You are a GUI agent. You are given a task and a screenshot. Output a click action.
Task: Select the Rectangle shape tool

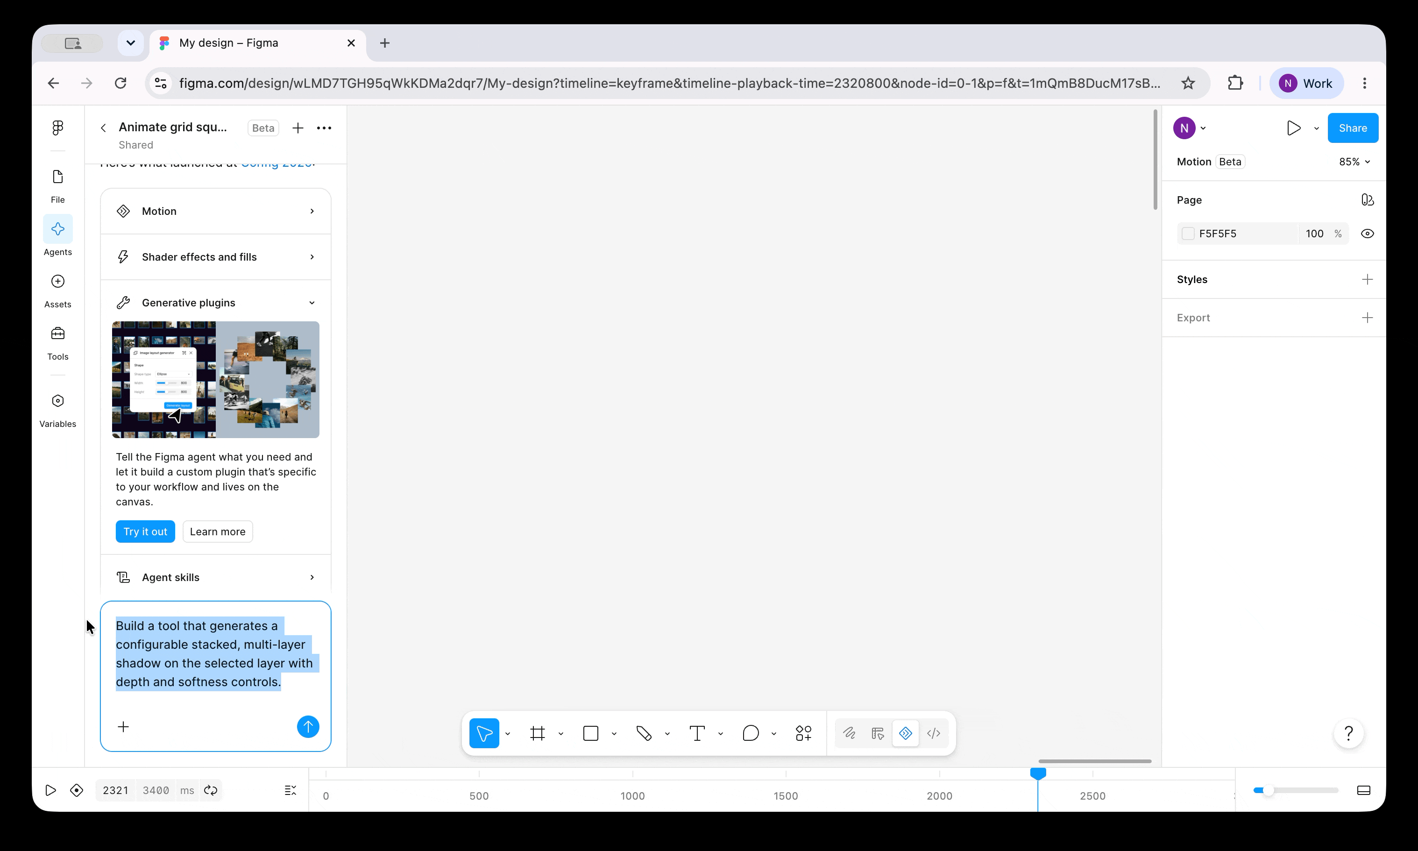[x=590, y=733]
